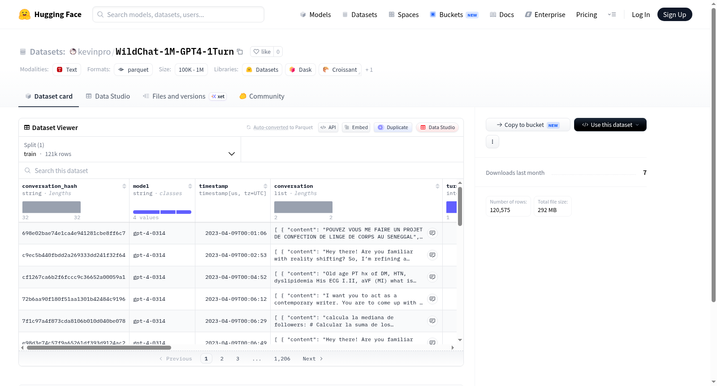Click hash 698e02bae74e1ca4e941281cbe8ff6c7 cell
The height and width of the screenshot is (386, 717).
coord(74,233)
